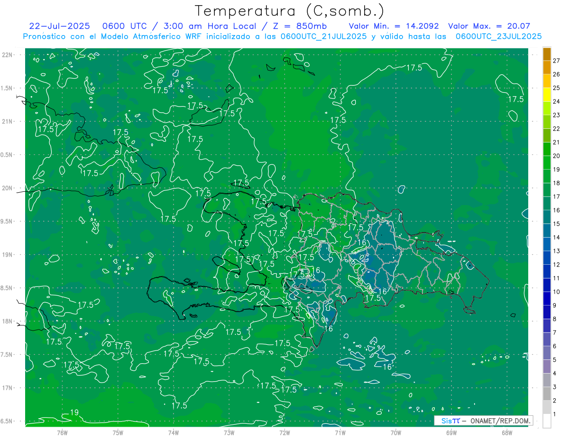The height and width of the screenshot is (439, 569).
Task: Click the brown-orange swatch topping the color scale
Action: (547, 54)
